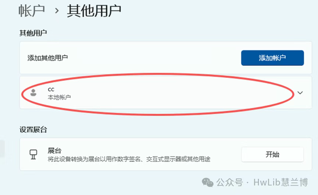Click the partial sidebar handle at left edge

pyautogui.click(x=2, y=148)
